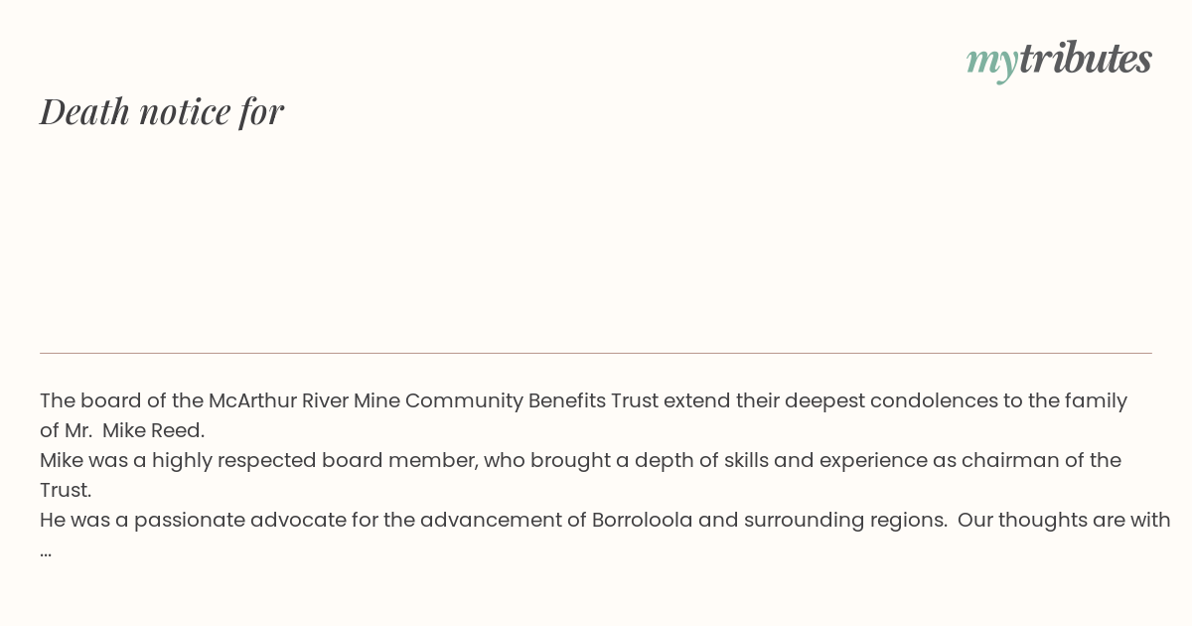1192x626 pixels.
Task: Select the "Death notice for" heading
Action: coord(162,111)
